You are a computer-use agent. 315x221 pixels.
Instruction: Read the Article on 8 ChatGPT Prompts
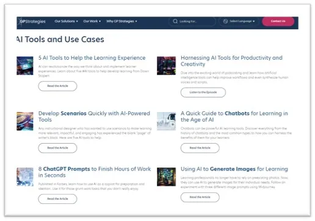tap(57, 199)
